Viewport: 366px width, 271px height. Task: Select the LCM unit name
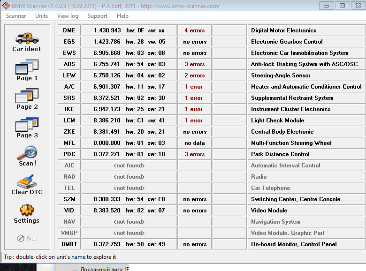click(x=69, y=120)
